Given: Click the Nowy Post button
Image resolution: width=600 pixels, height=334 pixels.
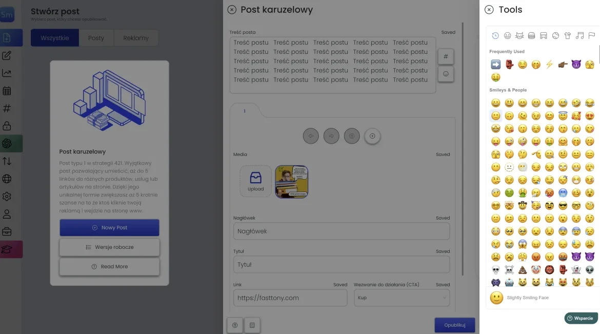Looking at the screenshot, I should (x=109, y=227).
